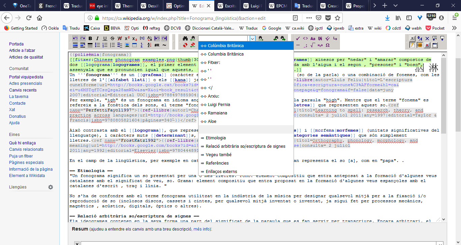
Task: Insert an image using the picture icon
Action: 127,45
